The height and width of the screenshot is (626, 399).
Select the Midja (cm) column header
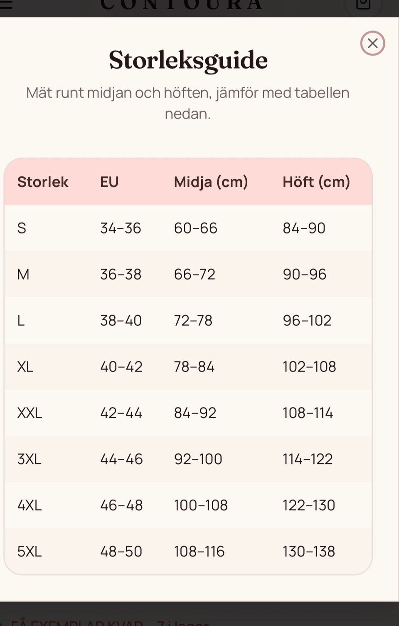point(211,182)
